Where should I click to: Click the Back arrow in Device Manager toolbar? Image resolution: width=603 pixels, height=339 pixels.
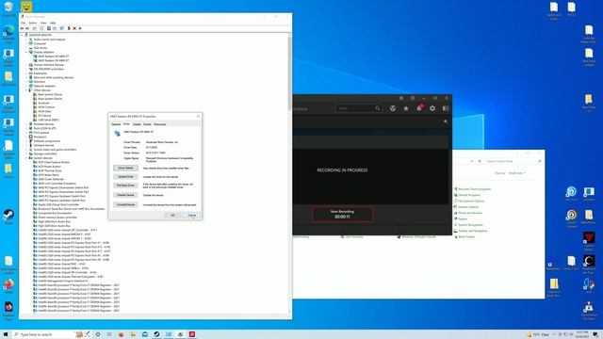coord(22,28)
